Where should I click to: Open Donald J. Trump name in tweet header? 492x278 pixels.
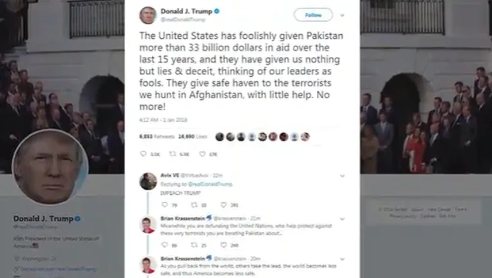click(x=186, y=12)
